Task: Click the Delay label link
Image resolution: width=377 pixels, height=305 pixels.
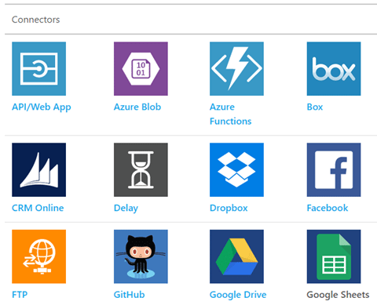Action: pyautogui.click(x=126, y=209)
